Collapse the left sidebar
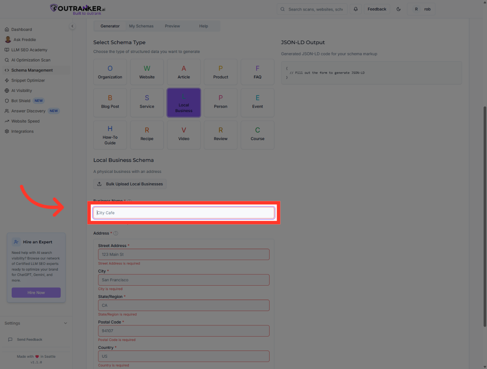The image size is (487, 369). (x=72, y=26)
